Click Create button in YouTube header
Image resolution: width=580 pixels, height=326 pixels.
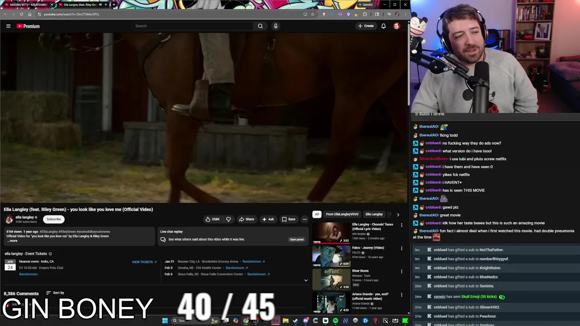365,26
